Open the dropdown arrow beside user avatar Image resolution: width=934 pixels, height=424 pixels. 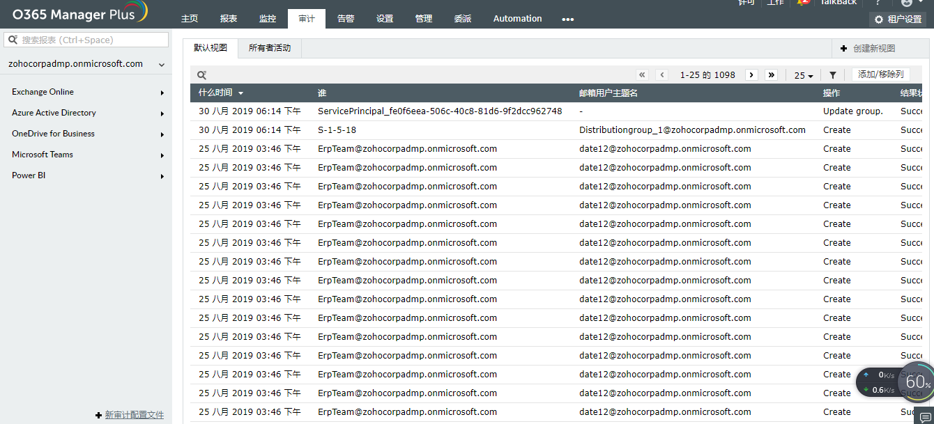[922, 3]
